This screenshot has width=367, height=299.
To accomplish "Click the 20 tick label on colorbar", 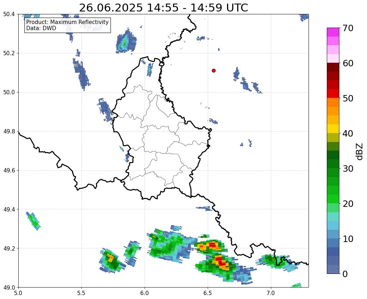I will [348, 204].
